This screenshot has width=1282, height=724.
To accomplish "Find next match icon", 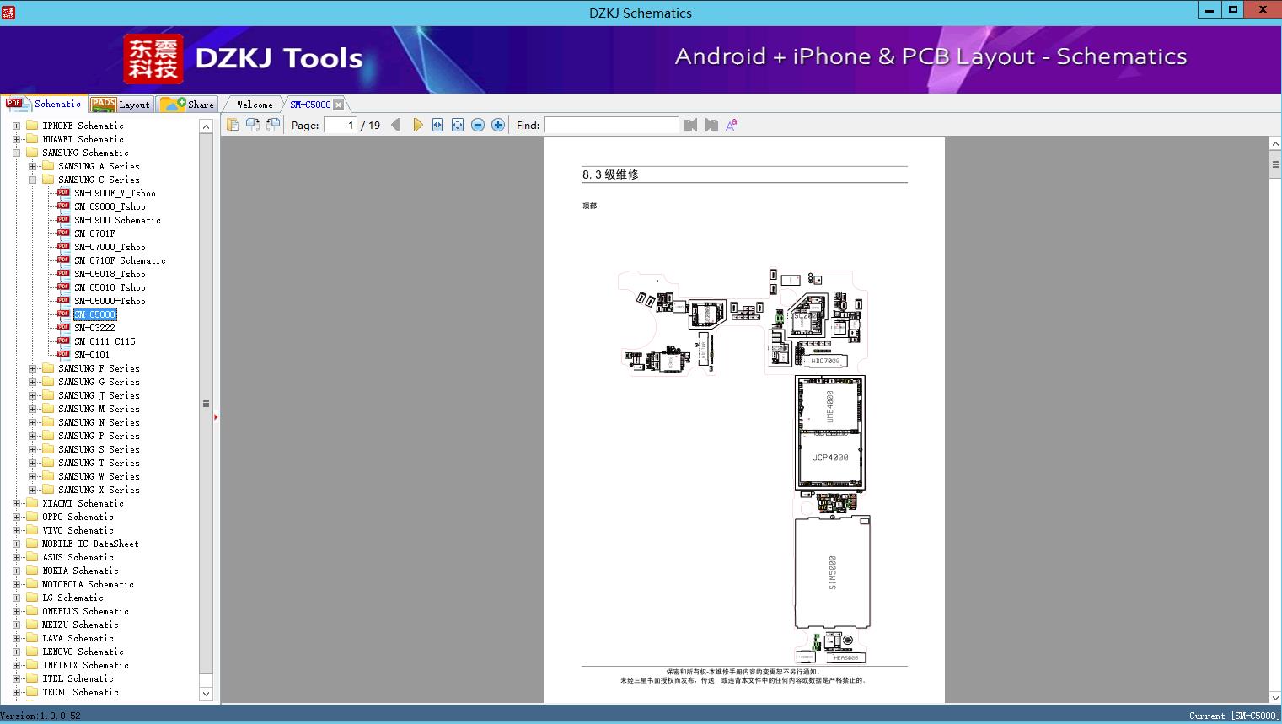I will click(711, 125).
